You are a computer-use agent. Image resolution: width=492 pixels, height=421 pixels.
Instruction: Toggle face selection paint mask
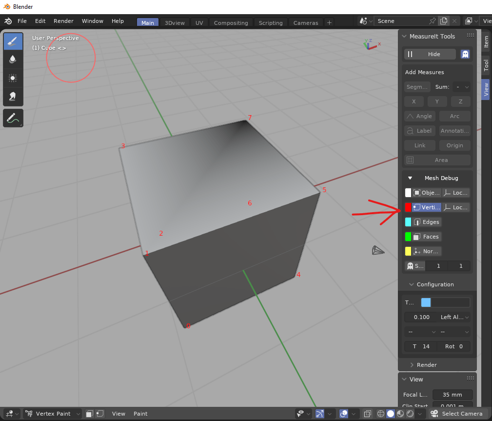pos(89,414)
